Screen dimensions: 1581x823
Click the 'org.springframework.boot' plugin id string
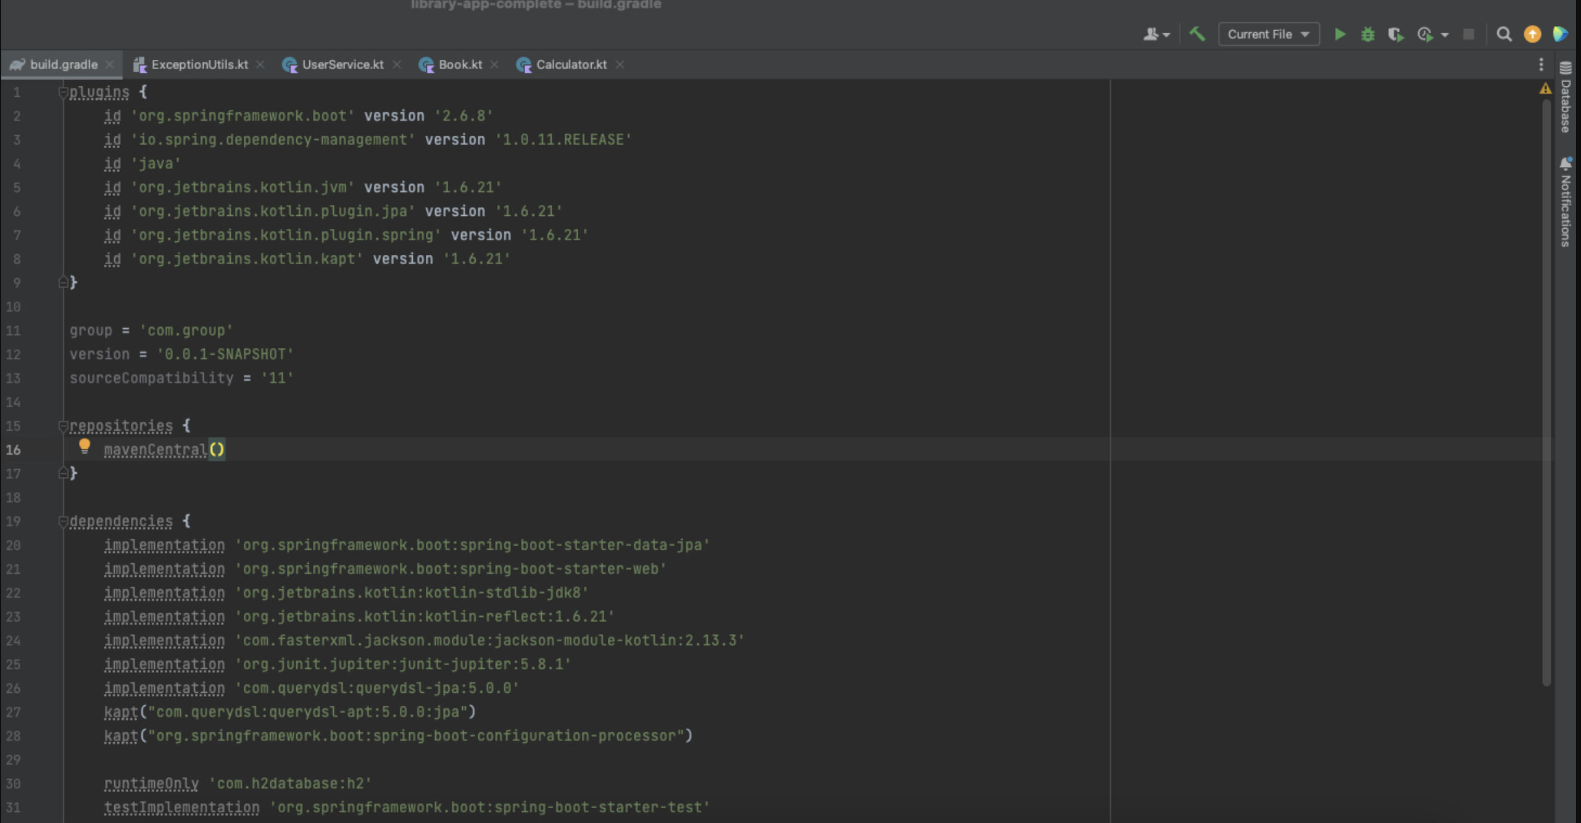click(x=243, y=116)
